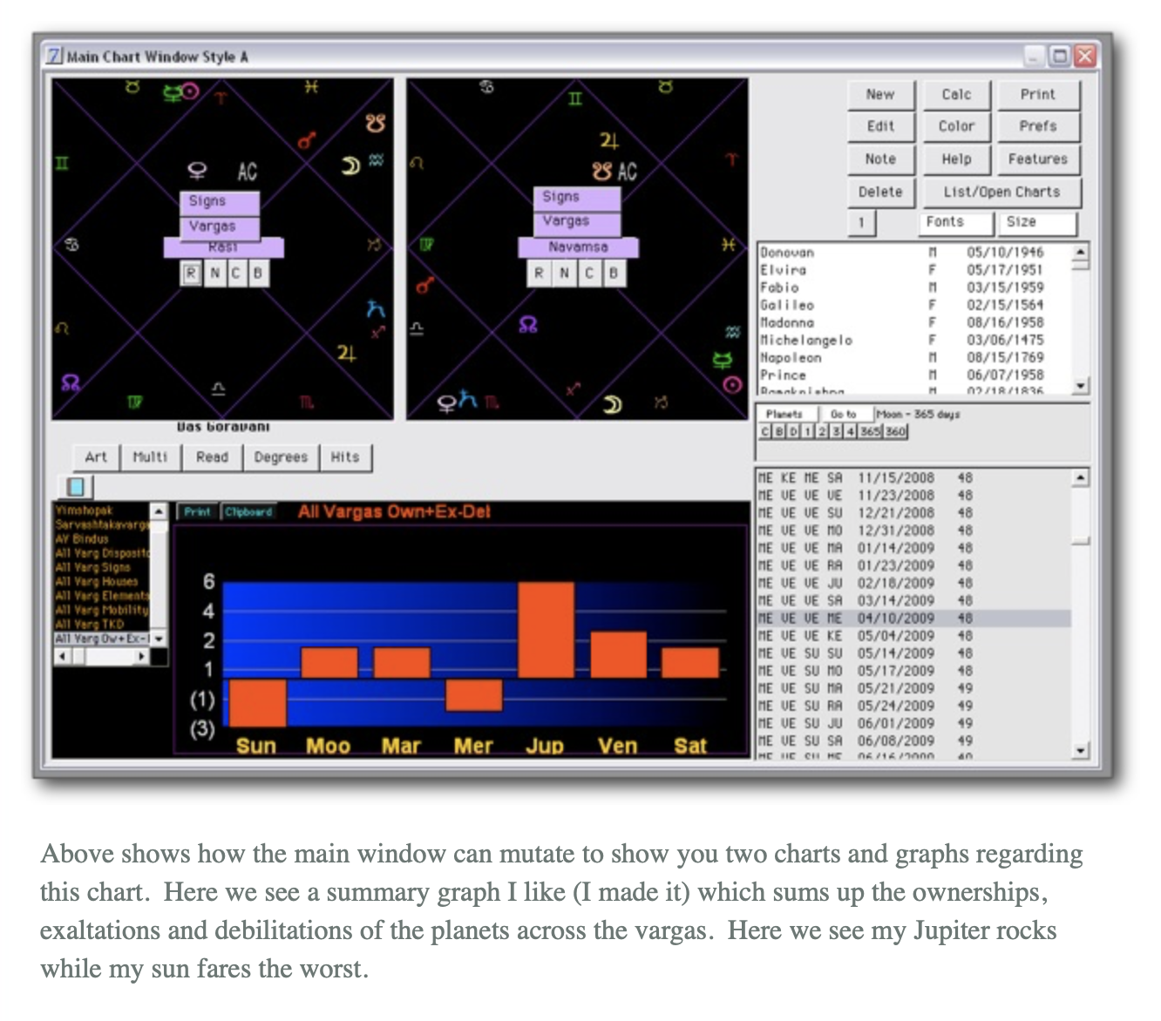This screenshot has width=1161, height=1021.
Task: Click the orange Jupiter bar in graph
Action: tap(546, 631)
